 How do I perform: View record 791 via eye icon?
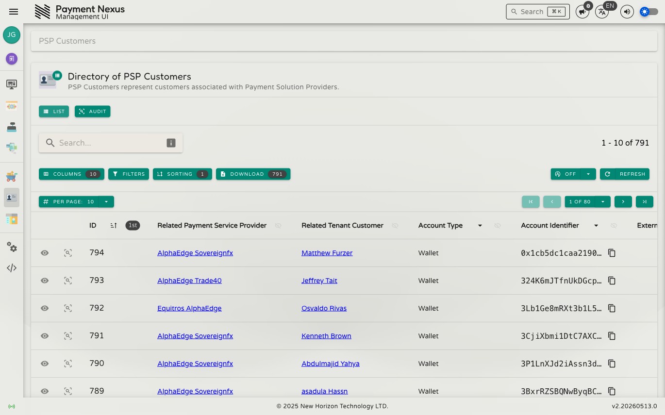click(x=45, y=336)
